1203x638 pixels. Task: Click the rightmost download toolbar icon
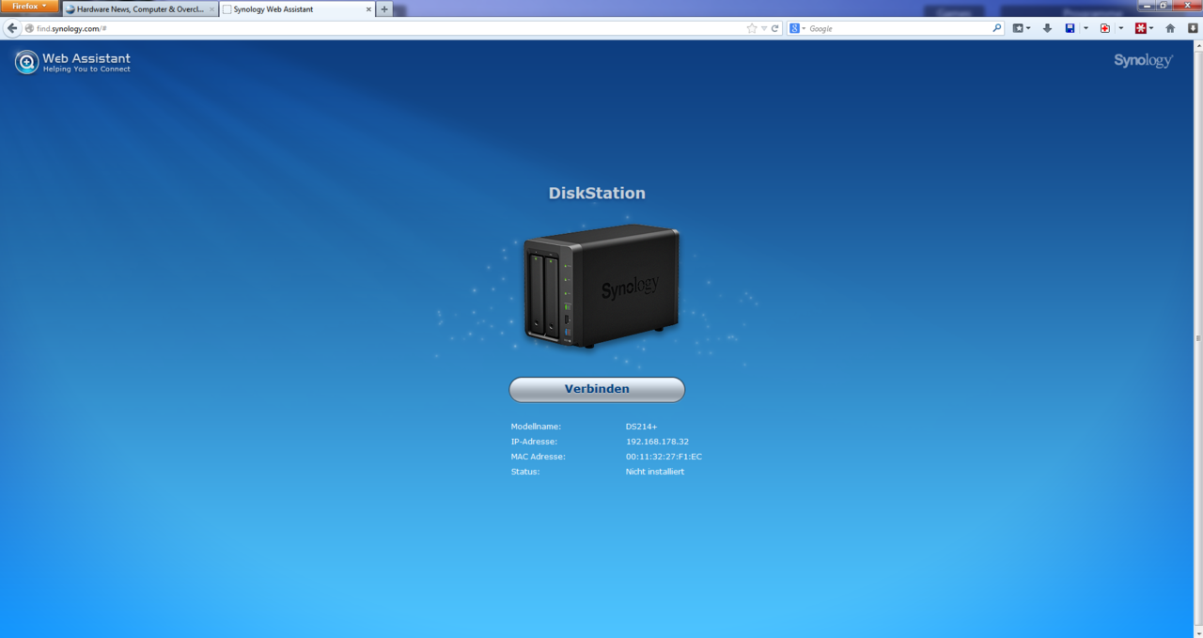point(1193,29)
